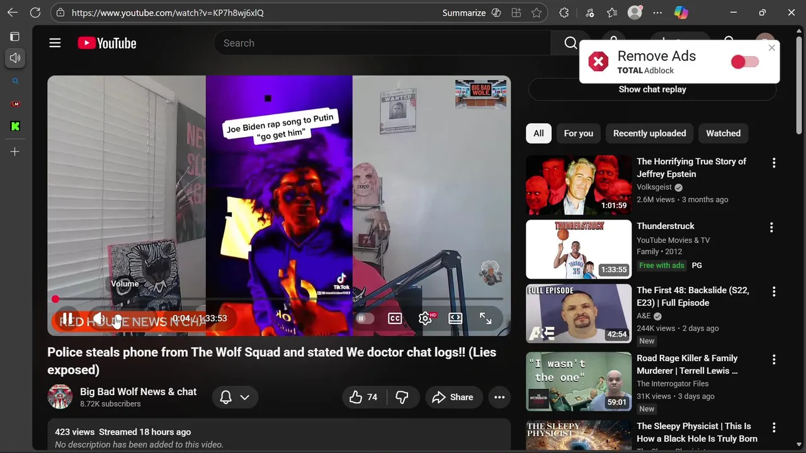The height and width of the screenshot is (453, 806).
Task: Open player settings gear
Action: (425, 318)
